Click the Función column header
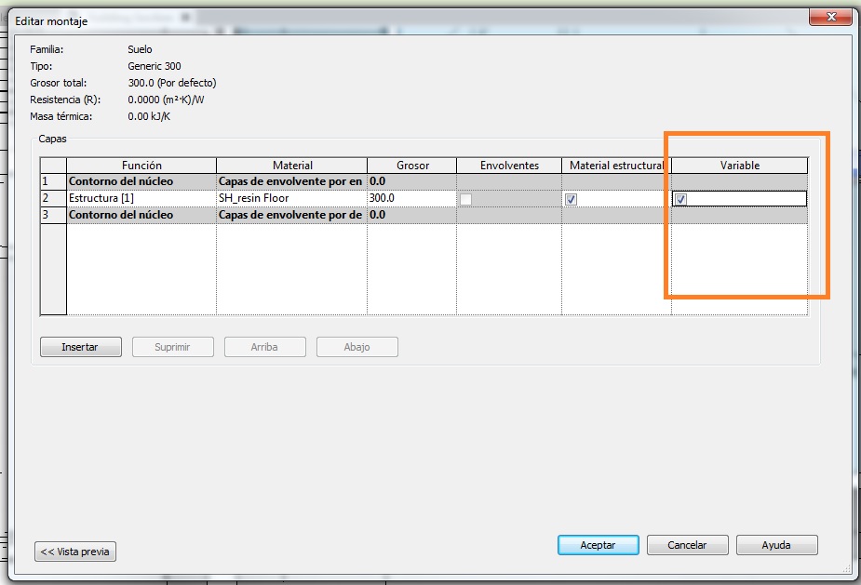Image resolution: width=861 pixels, height=585 pixels. click(x=141, y=166)
